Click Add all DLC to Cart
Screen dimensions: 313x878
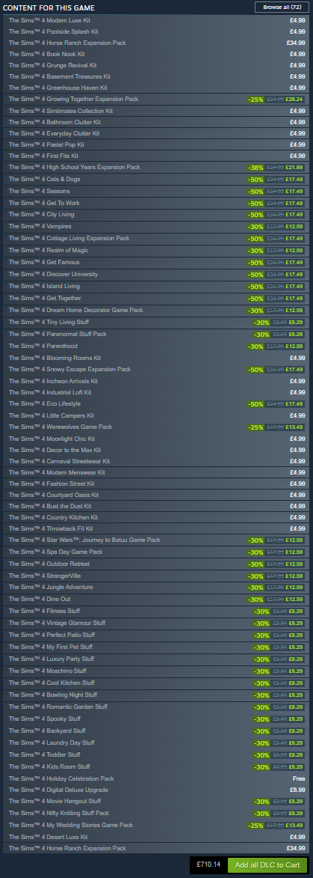tap(267, 865)
